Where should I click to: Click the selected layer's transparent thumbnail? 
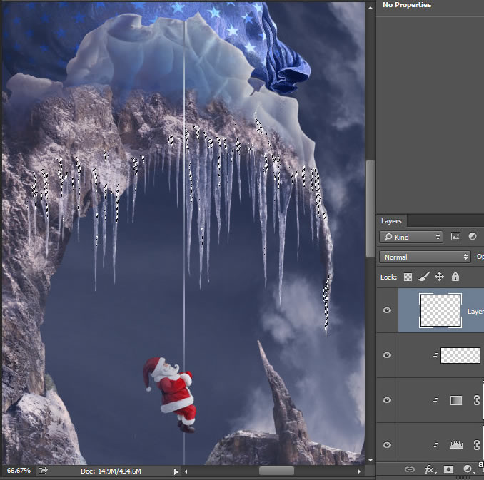pos(440,310)
